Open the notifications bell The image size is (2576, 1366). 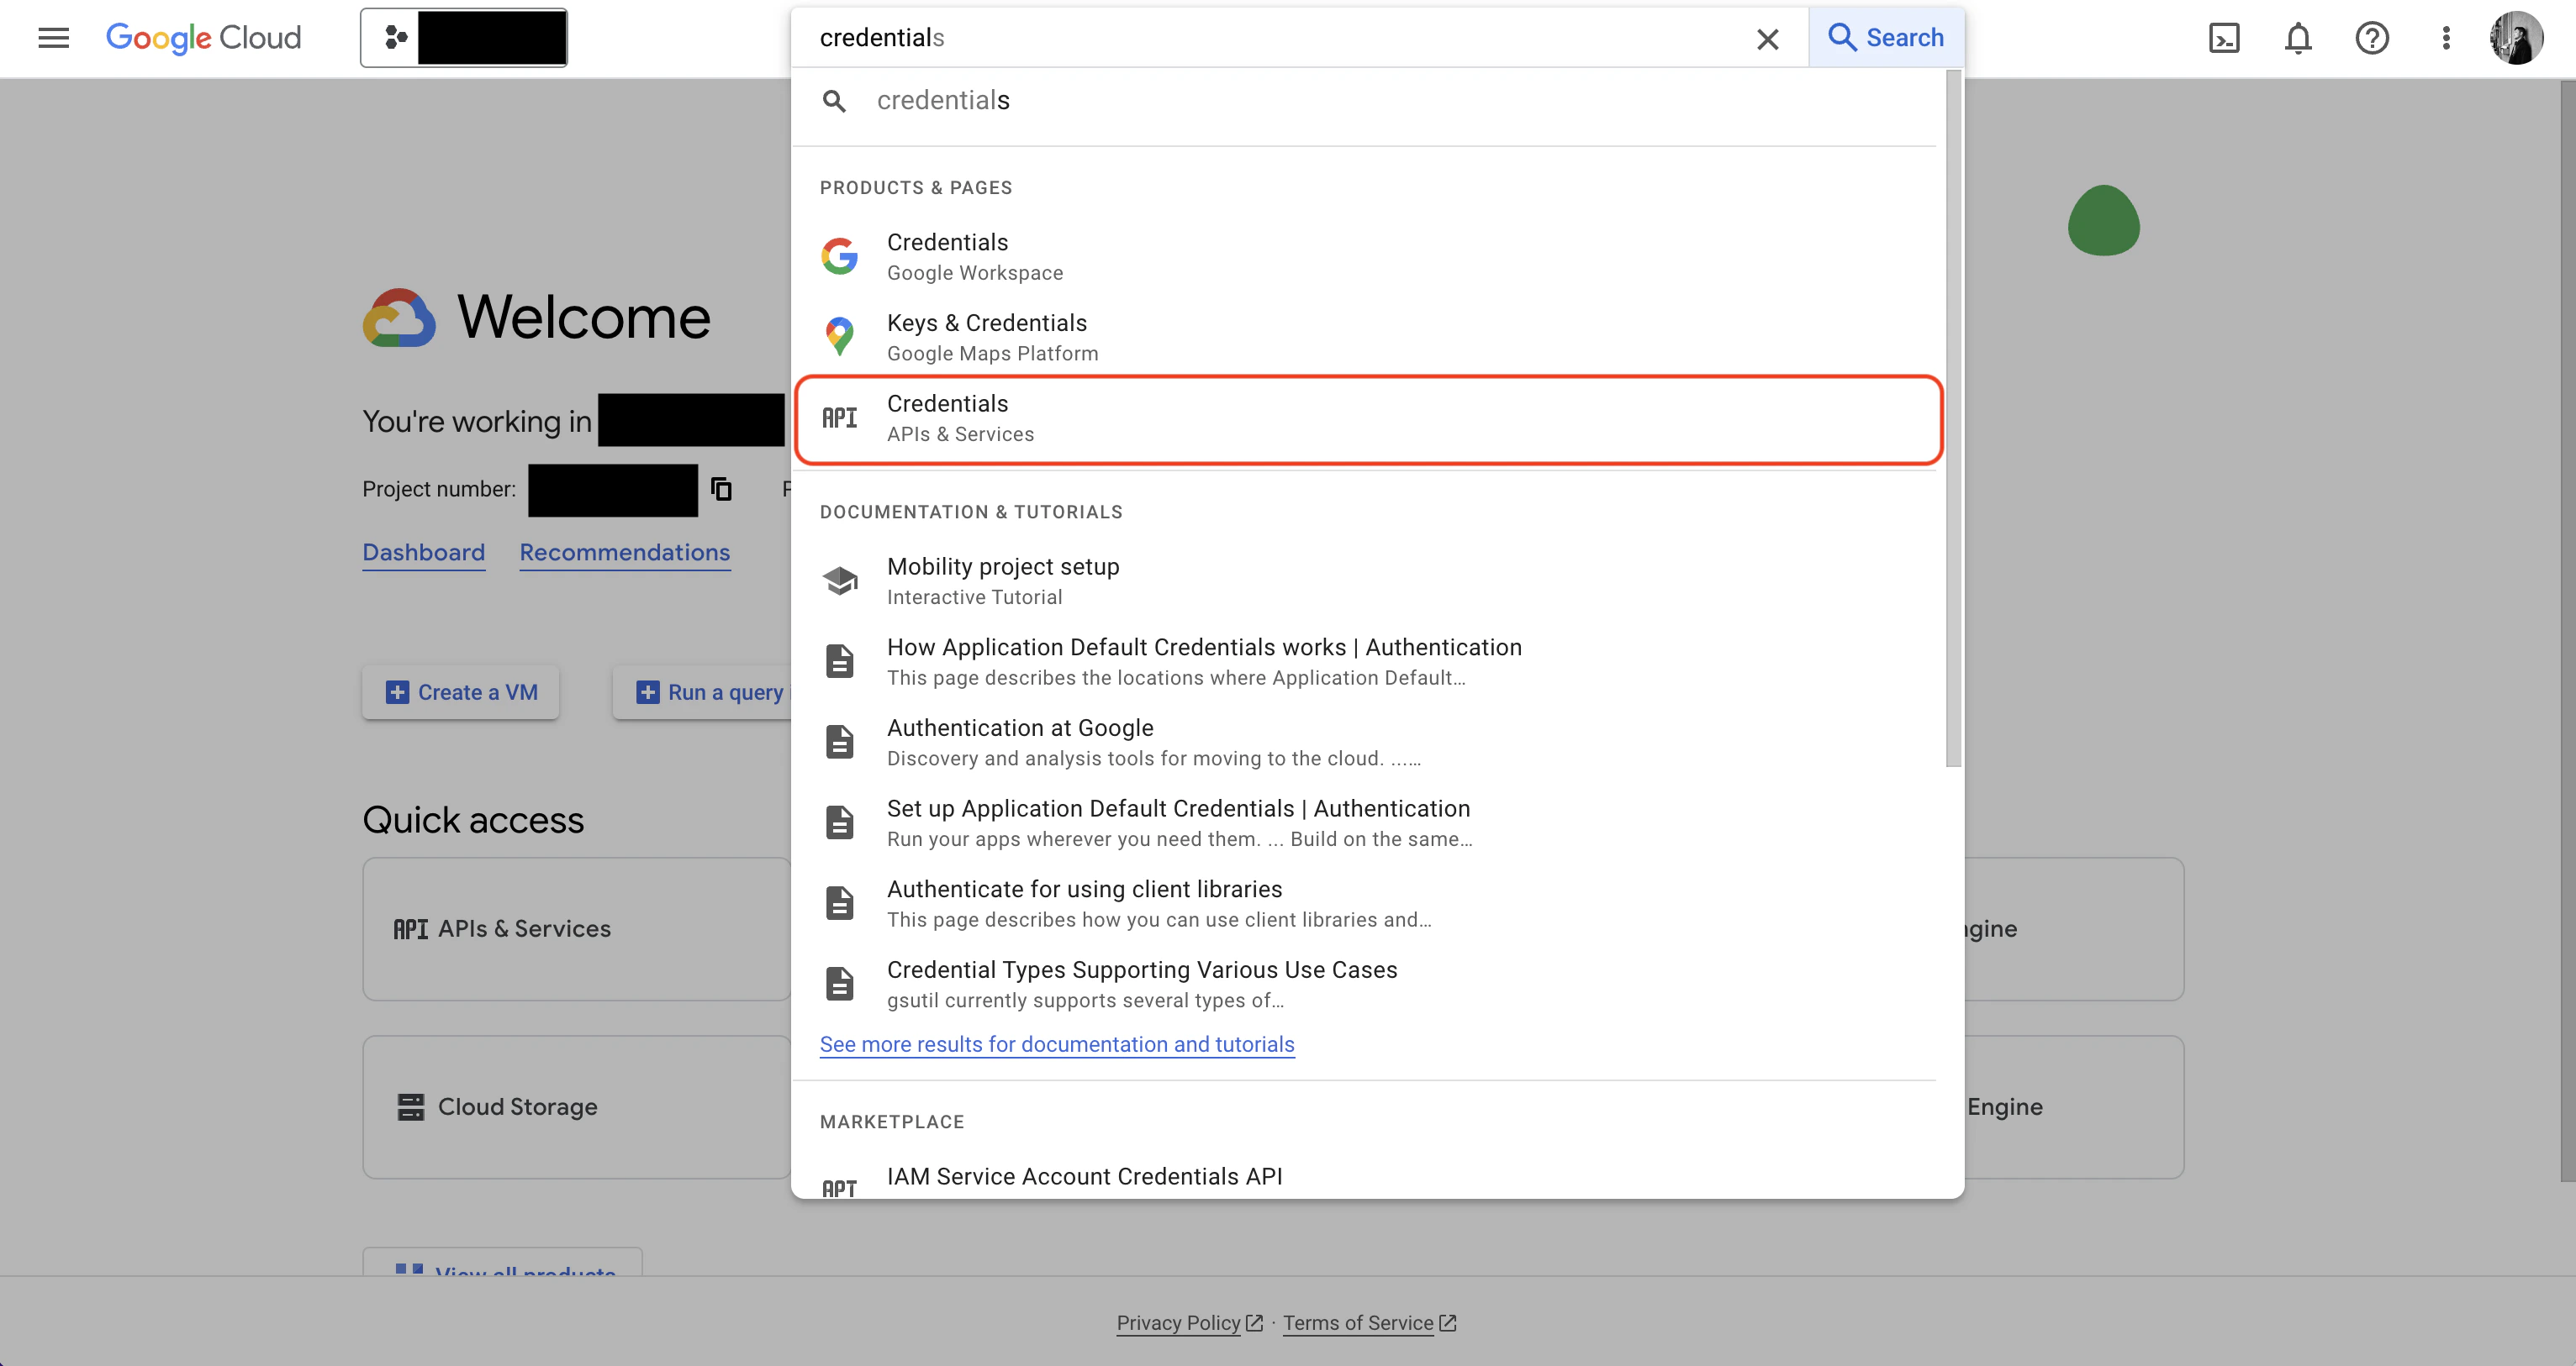tap(2297, 38)
